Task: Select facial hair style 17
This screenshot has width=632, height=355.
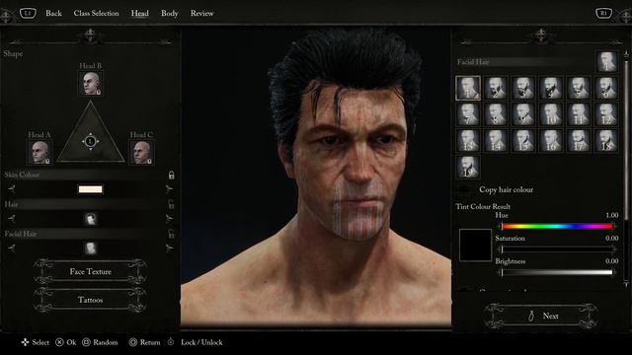Action: coord(579,141)
